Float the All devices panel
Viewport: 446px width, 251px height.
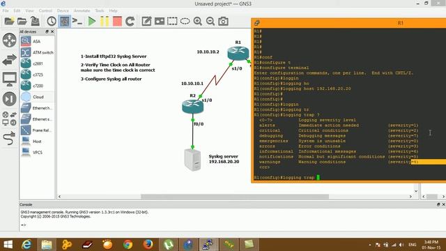(x=47, y=31)
